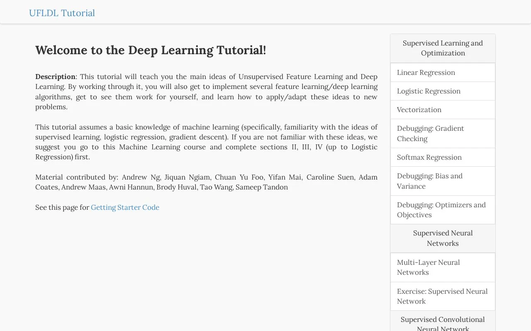Click the 'This tutorial assumes a basic knowledge' paragraph
This screenshot has height=331, width=531.
tap(206, 142)
